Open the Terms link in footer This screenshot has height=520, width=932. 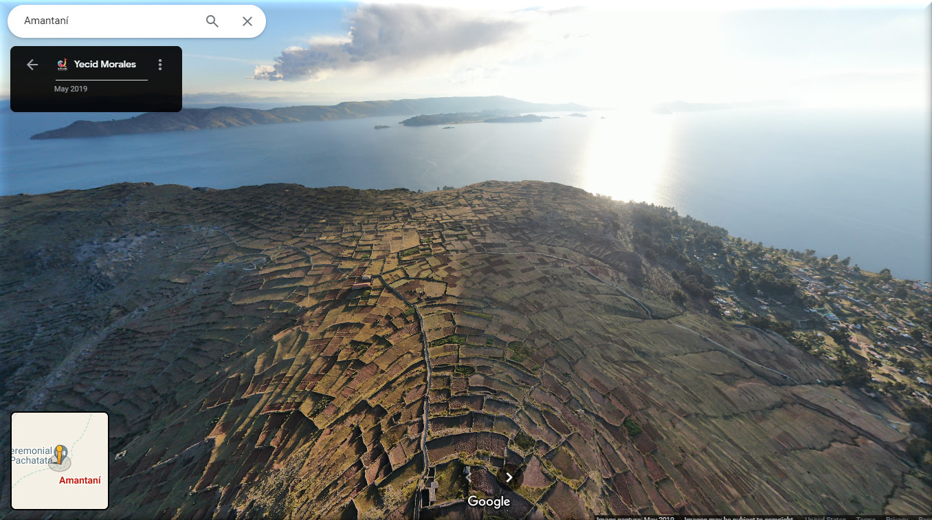(x=865, y=518)
